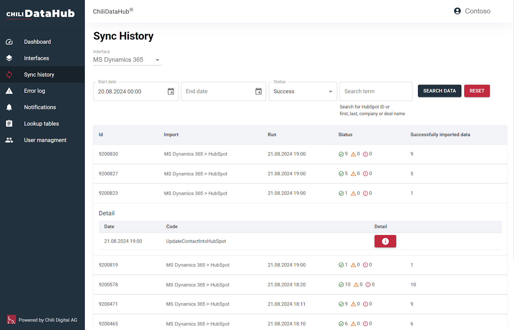Click the Successfully imported data column header
The height and width of the screenshot is (330, 514).
click(x=440, y=135)
